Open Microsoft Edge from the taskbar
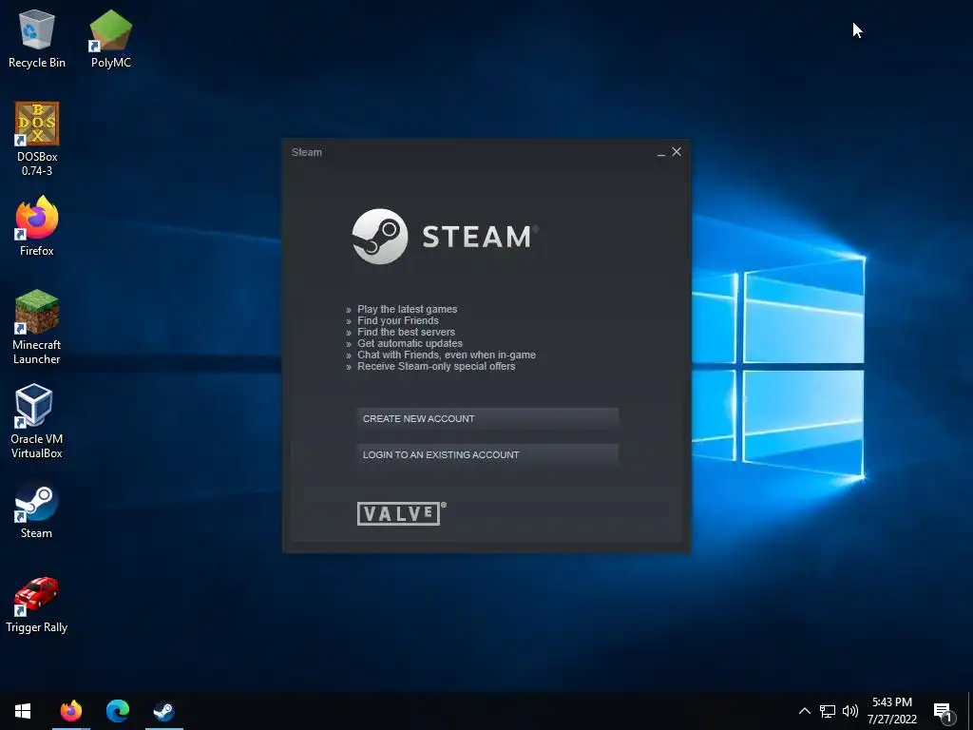The width and height of the screenshot is (973, 730). pos(117,711)
